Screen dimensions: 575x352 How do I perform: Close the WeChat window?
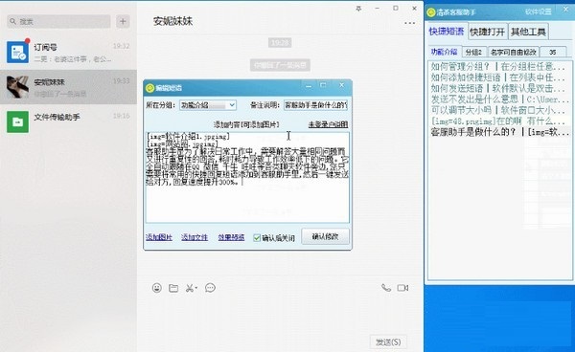click(414, 8)
